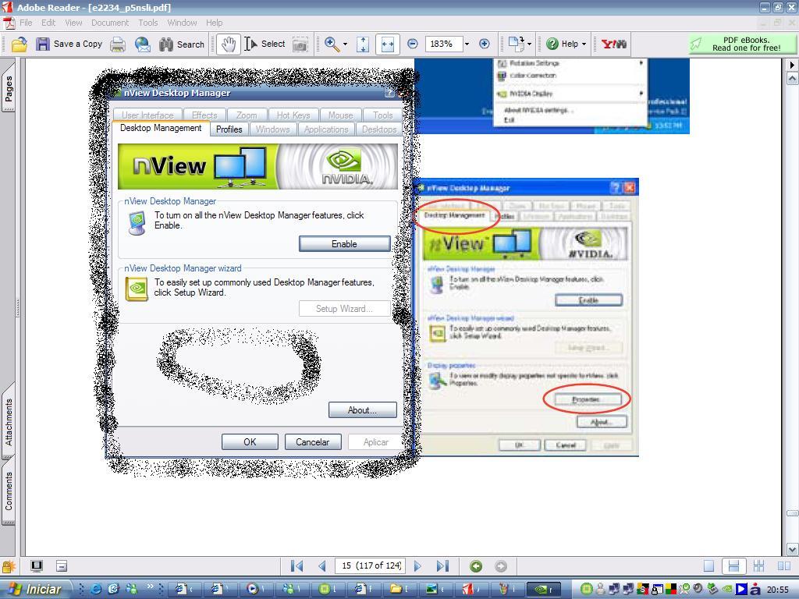
Task: Click the Yahoo toolbar icon
Action: click(614, 44)
